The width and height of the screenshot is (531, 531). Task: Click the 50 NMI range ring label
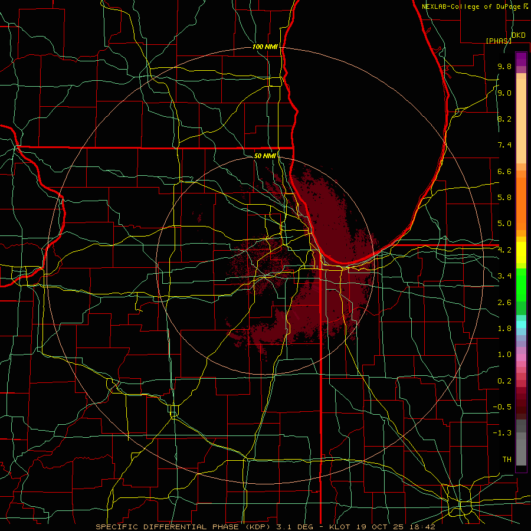[265, 156]
